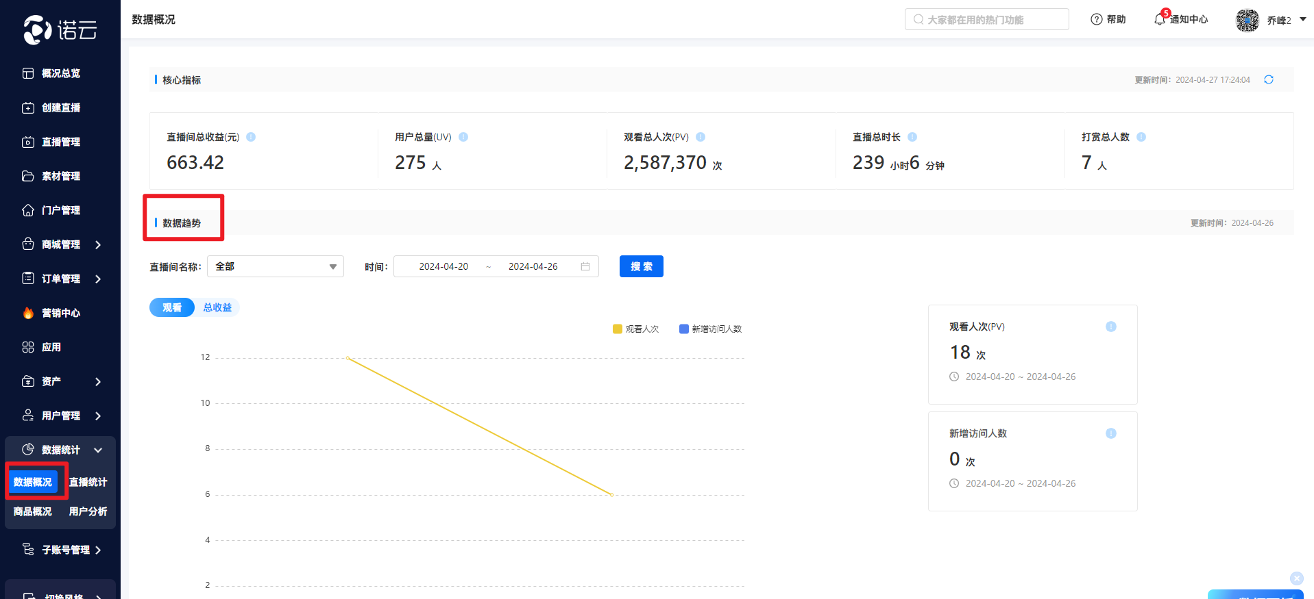Click info icon next to 用户总量(UV)
Viewport: 1314px width, 599px height.
click(x=463, y=137)
